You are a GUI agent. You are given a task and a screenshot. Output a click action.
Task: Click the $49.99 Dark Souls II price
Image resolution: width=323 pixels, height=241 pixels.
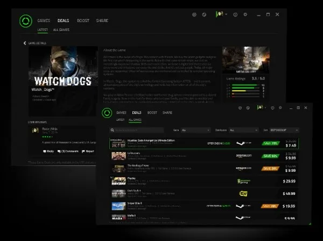(289, 194)
